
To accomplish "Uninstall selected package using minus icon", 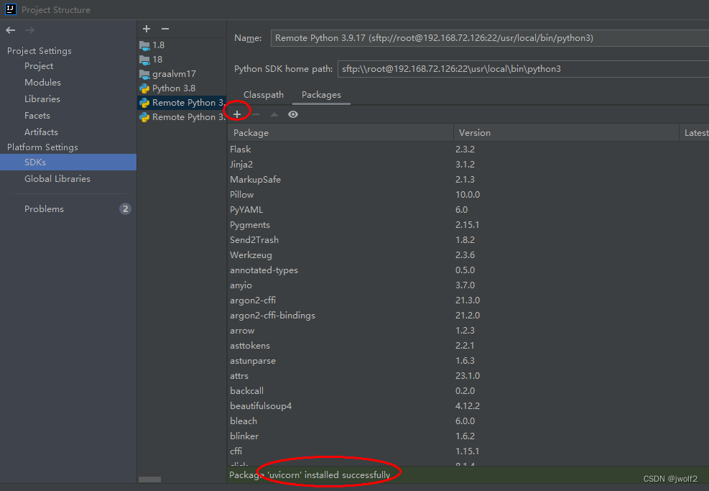I will pos(256,114).
